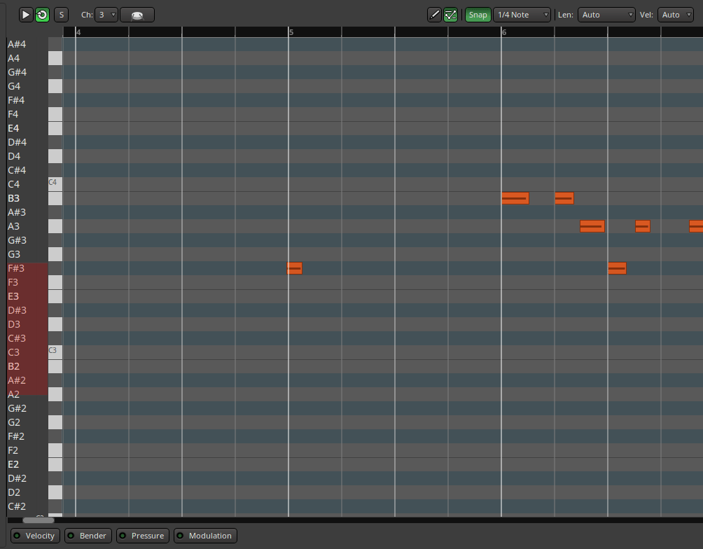703x549 pixels.
Task: Select the pencil draw tool
Action: pyautogui.click(x=434, y=15)
